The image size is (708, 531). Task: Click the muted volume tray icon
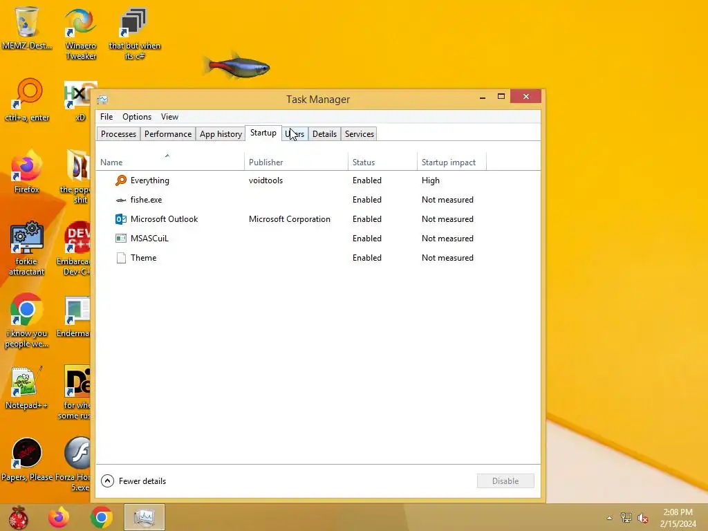pyautogui.click(x=642, y=518)
